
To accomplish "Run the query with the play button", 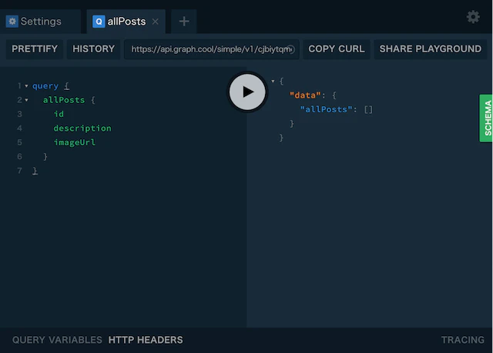I will tap(247, 92).
